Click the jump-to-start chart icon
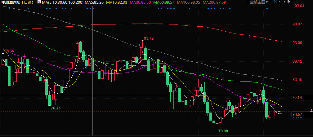This screenshot has width=313, height=137. (279, 2)
